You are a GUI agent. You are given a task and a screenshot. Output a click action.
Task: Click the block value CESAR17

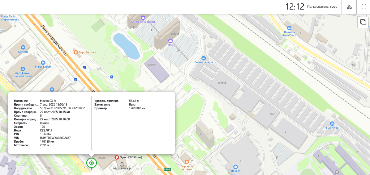pyautogui.click(x=46, y=130)
